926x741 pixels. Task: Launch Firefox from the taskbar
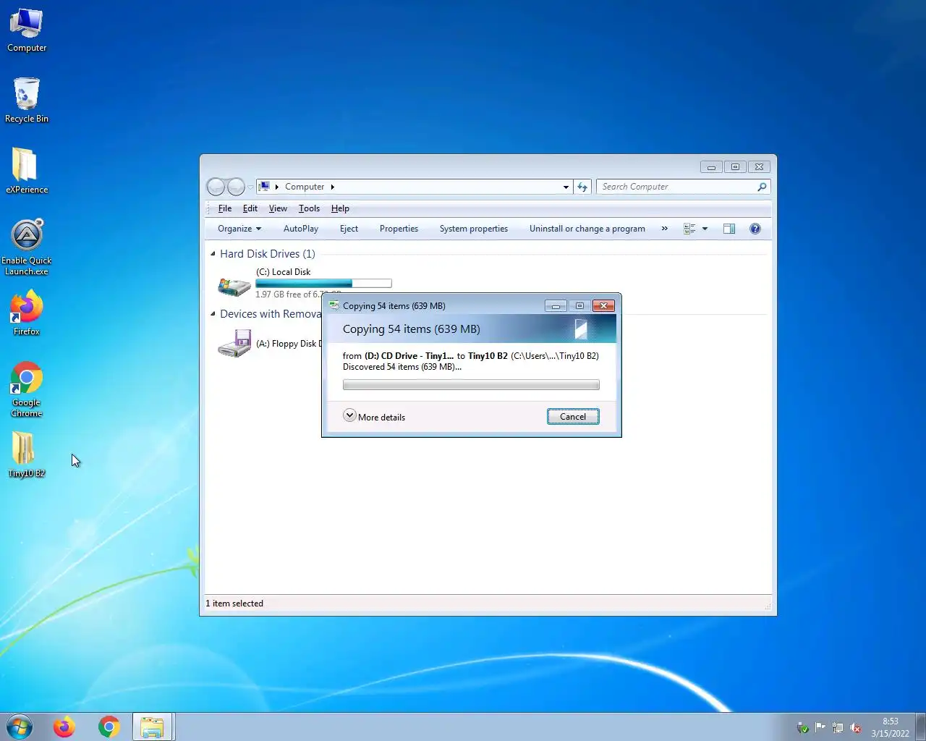[64, 727]
